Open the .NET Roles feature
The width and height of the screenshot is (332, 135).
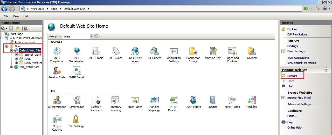click(115, 53)
